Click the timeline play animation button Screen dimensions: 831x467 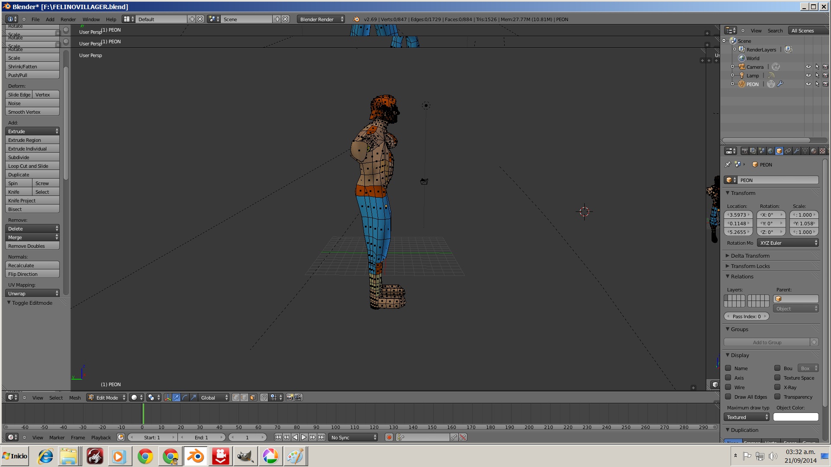click(x=304, y=437)
